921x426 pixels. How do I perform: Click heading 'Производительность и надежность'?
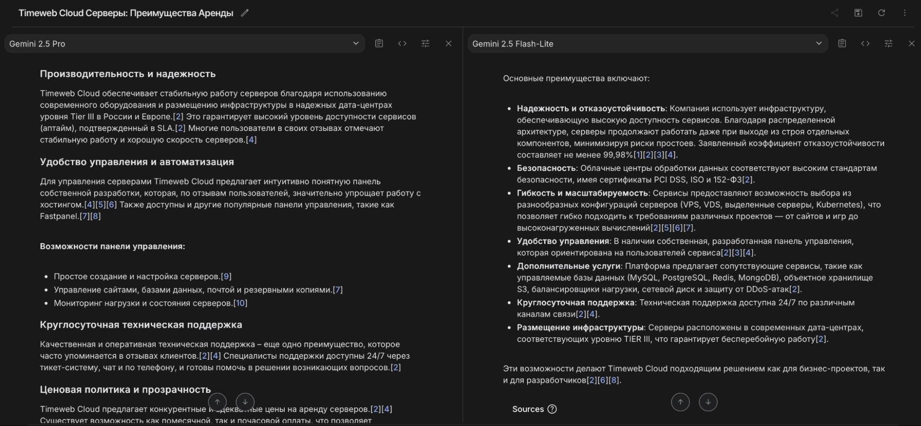pos(128,74)
